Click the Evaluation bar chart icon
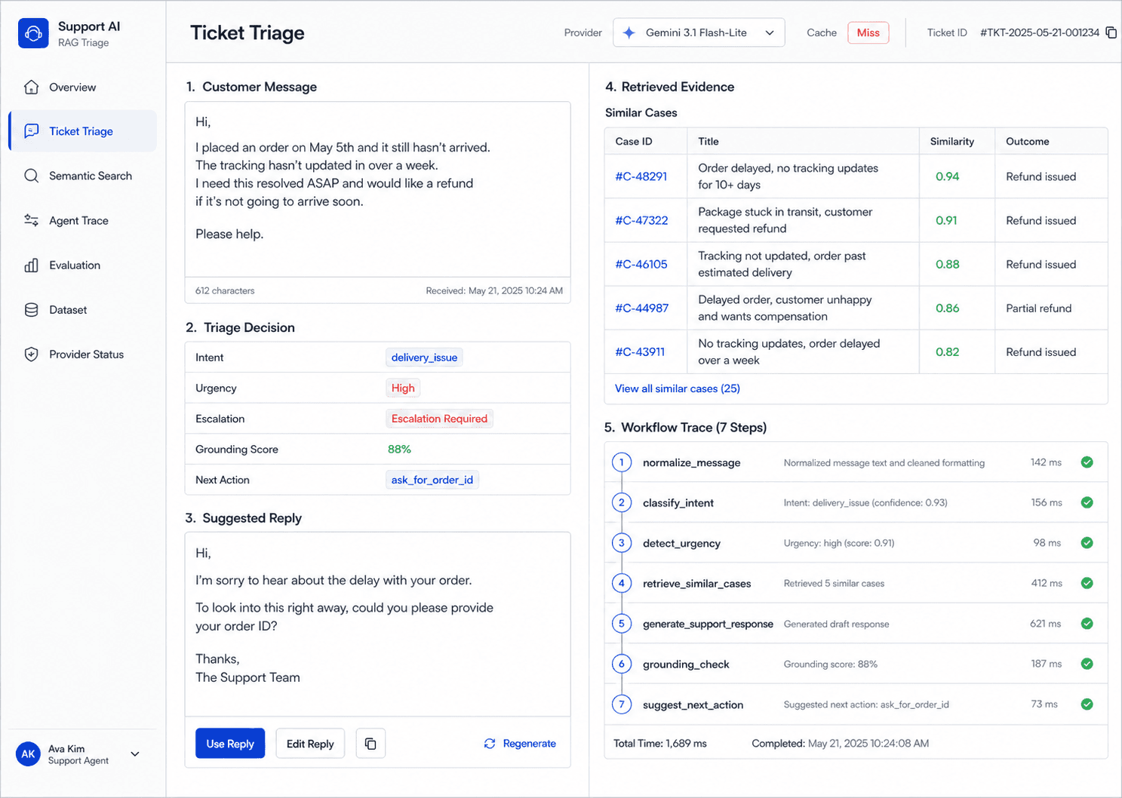Viewport: 1122px width, 798px height. (x=31, y=265)
